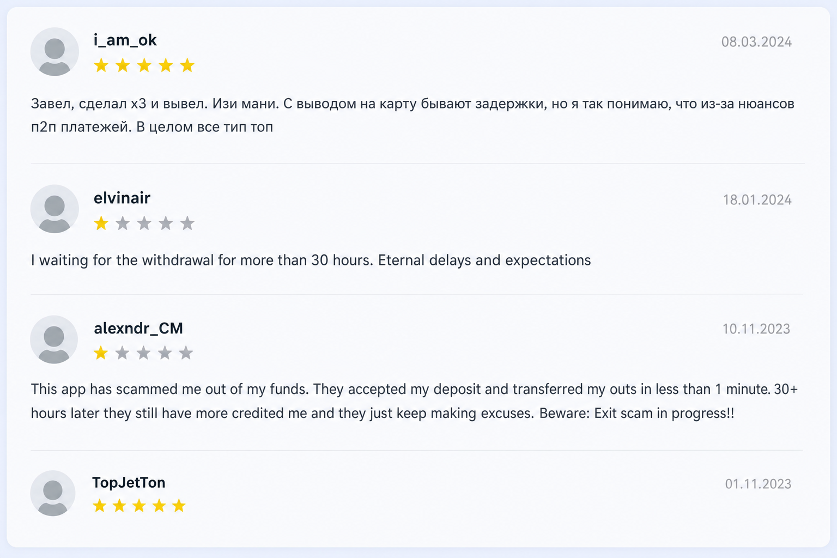Click the last gray star of elvinair's rating
The height and width of the screenshot is (558, 837).
tap(187, 223)
